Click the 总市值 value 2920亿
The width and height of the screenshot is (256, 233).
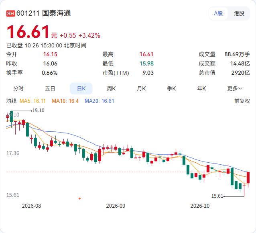240,73
